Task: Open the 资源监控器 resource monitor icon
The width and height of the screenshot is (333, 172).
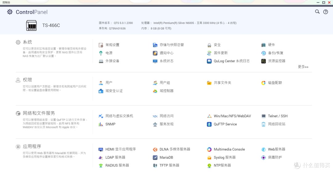Action: click(x=264, y=61)
